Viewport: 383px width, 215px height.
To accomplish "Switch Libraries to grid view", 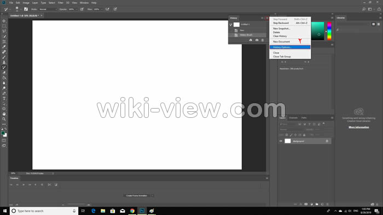I will tap(374, 24).
